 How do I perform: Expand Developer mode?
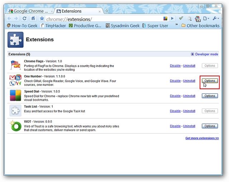pyautogui.click(x=204, y=54)
